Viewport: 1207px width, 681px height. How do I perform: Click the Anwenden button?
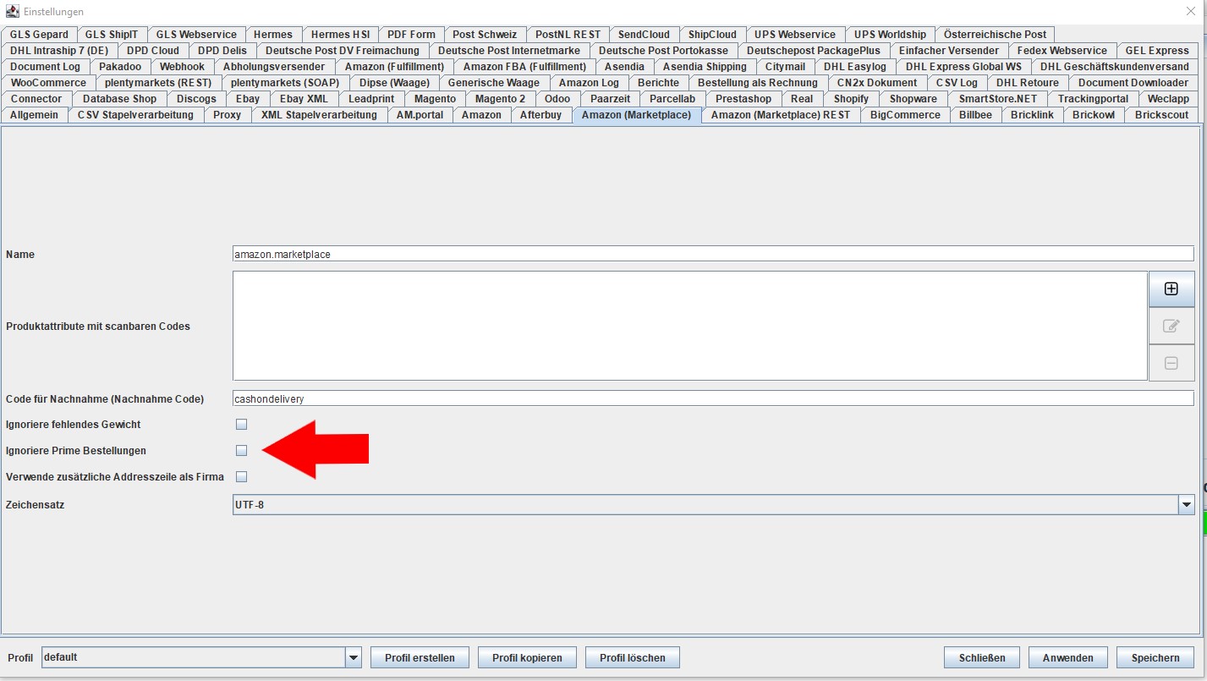tap(1067, 657)
